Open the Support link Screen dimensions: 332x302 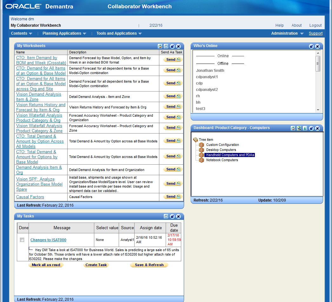(315, 33)
